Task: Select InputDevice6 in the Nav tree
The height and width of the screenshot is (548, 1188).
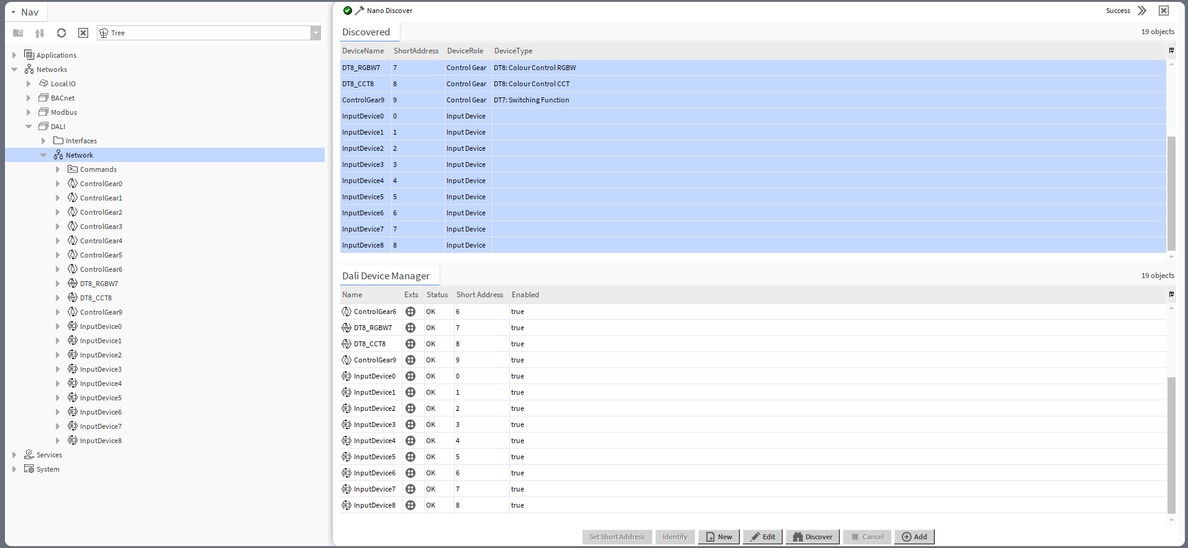Action: pos(101,412)
